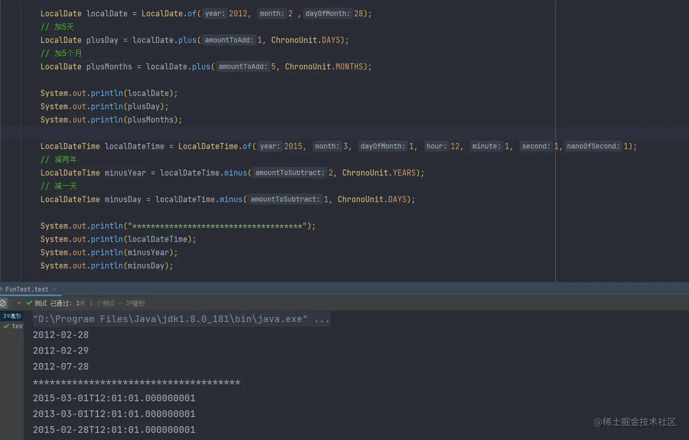Click console output line 2012-07-28
Image resolution: width=689 pixels, height=440 pixels.
[61, 366]
